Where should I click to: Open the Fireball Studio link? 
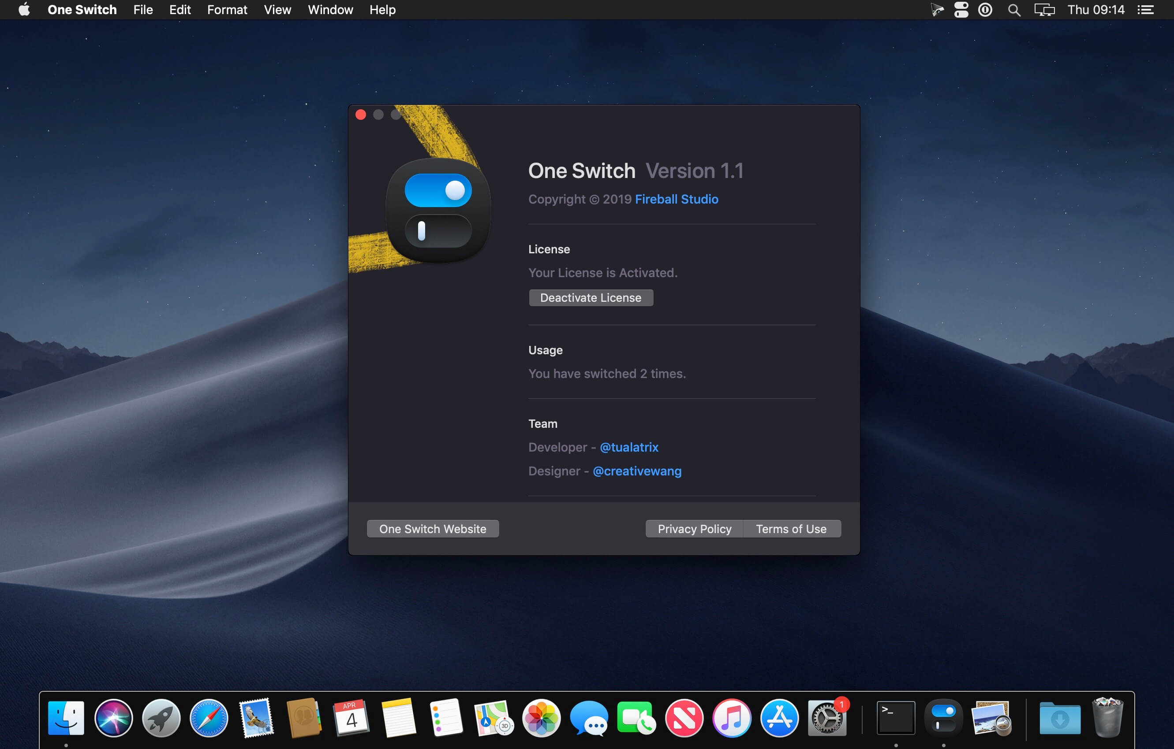(676, 199)
